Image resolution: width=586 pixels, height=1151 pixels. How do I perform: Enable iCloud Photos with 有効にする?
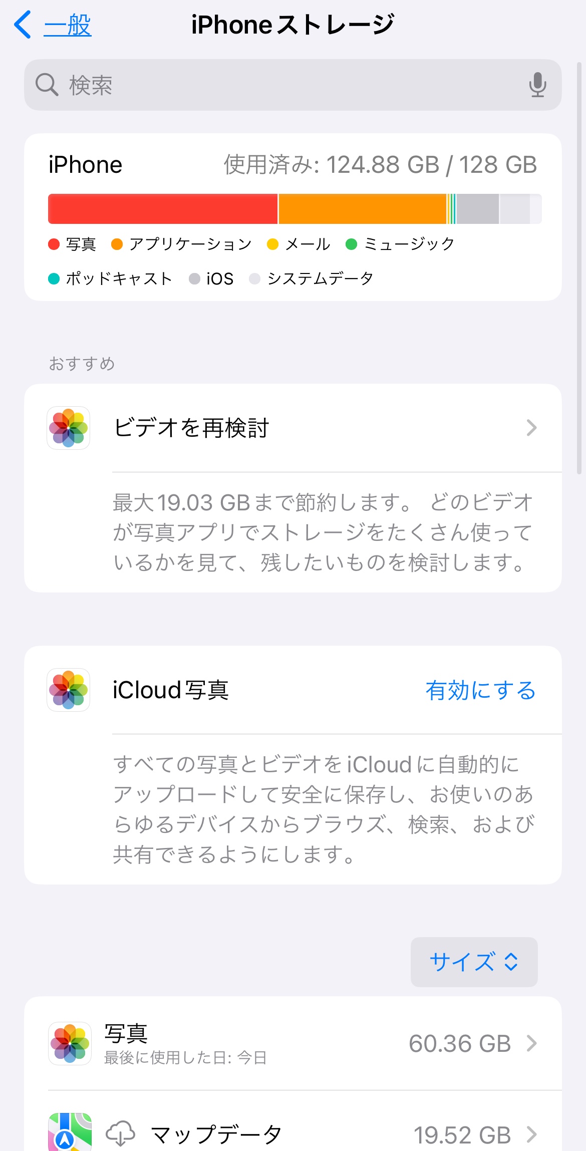[x=480, y=690]
